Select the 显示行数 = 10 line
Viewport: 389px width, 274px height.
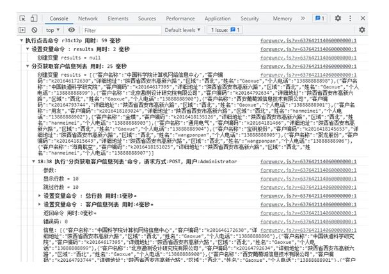[x=61, y=179]
